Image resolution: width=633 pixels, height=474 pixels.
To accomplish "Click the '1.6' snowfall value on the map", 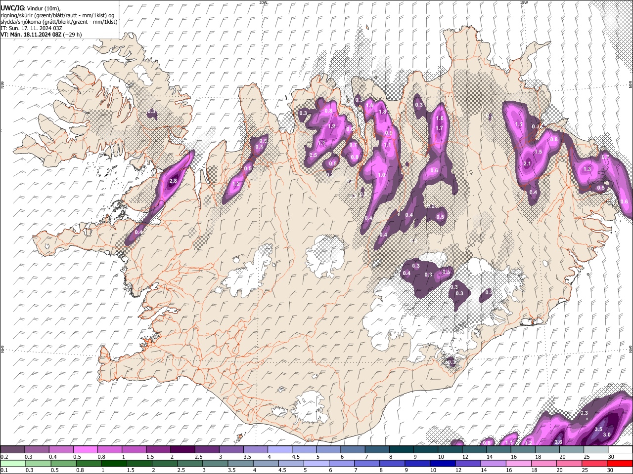I will pyautogui.click(x=440, y=118).
